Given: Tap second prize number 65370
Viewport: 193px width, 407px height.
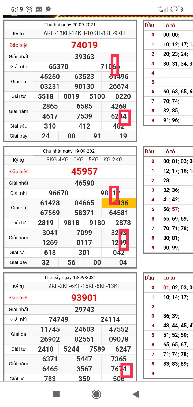Looking at the screenshot, I should (x=59, y=67).
